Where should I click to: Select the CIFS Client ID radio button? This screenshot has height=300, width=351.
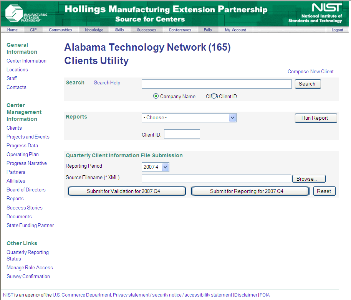pos(214,96)
